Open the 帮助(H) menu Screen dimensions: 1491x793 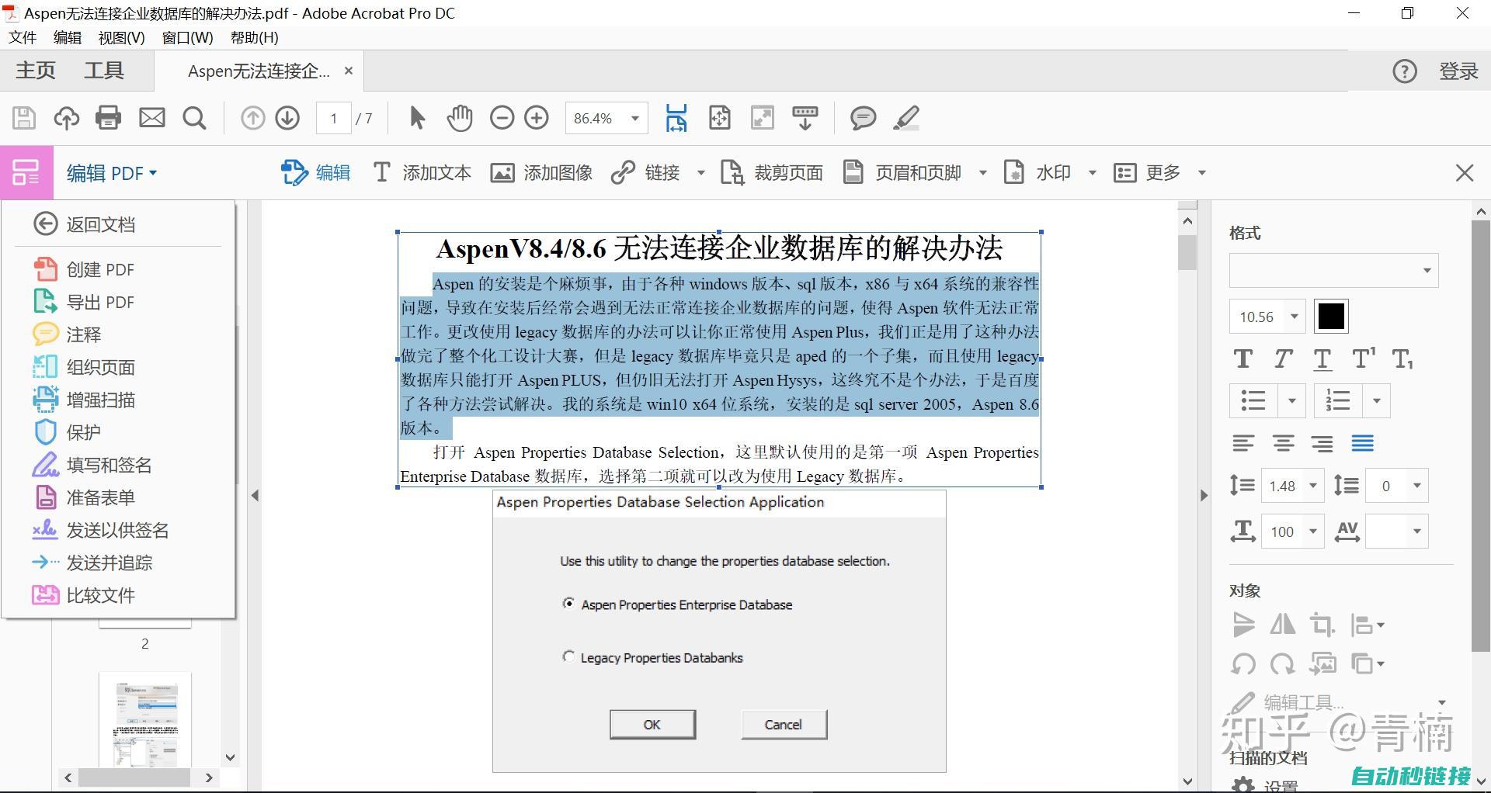point(254,37)
